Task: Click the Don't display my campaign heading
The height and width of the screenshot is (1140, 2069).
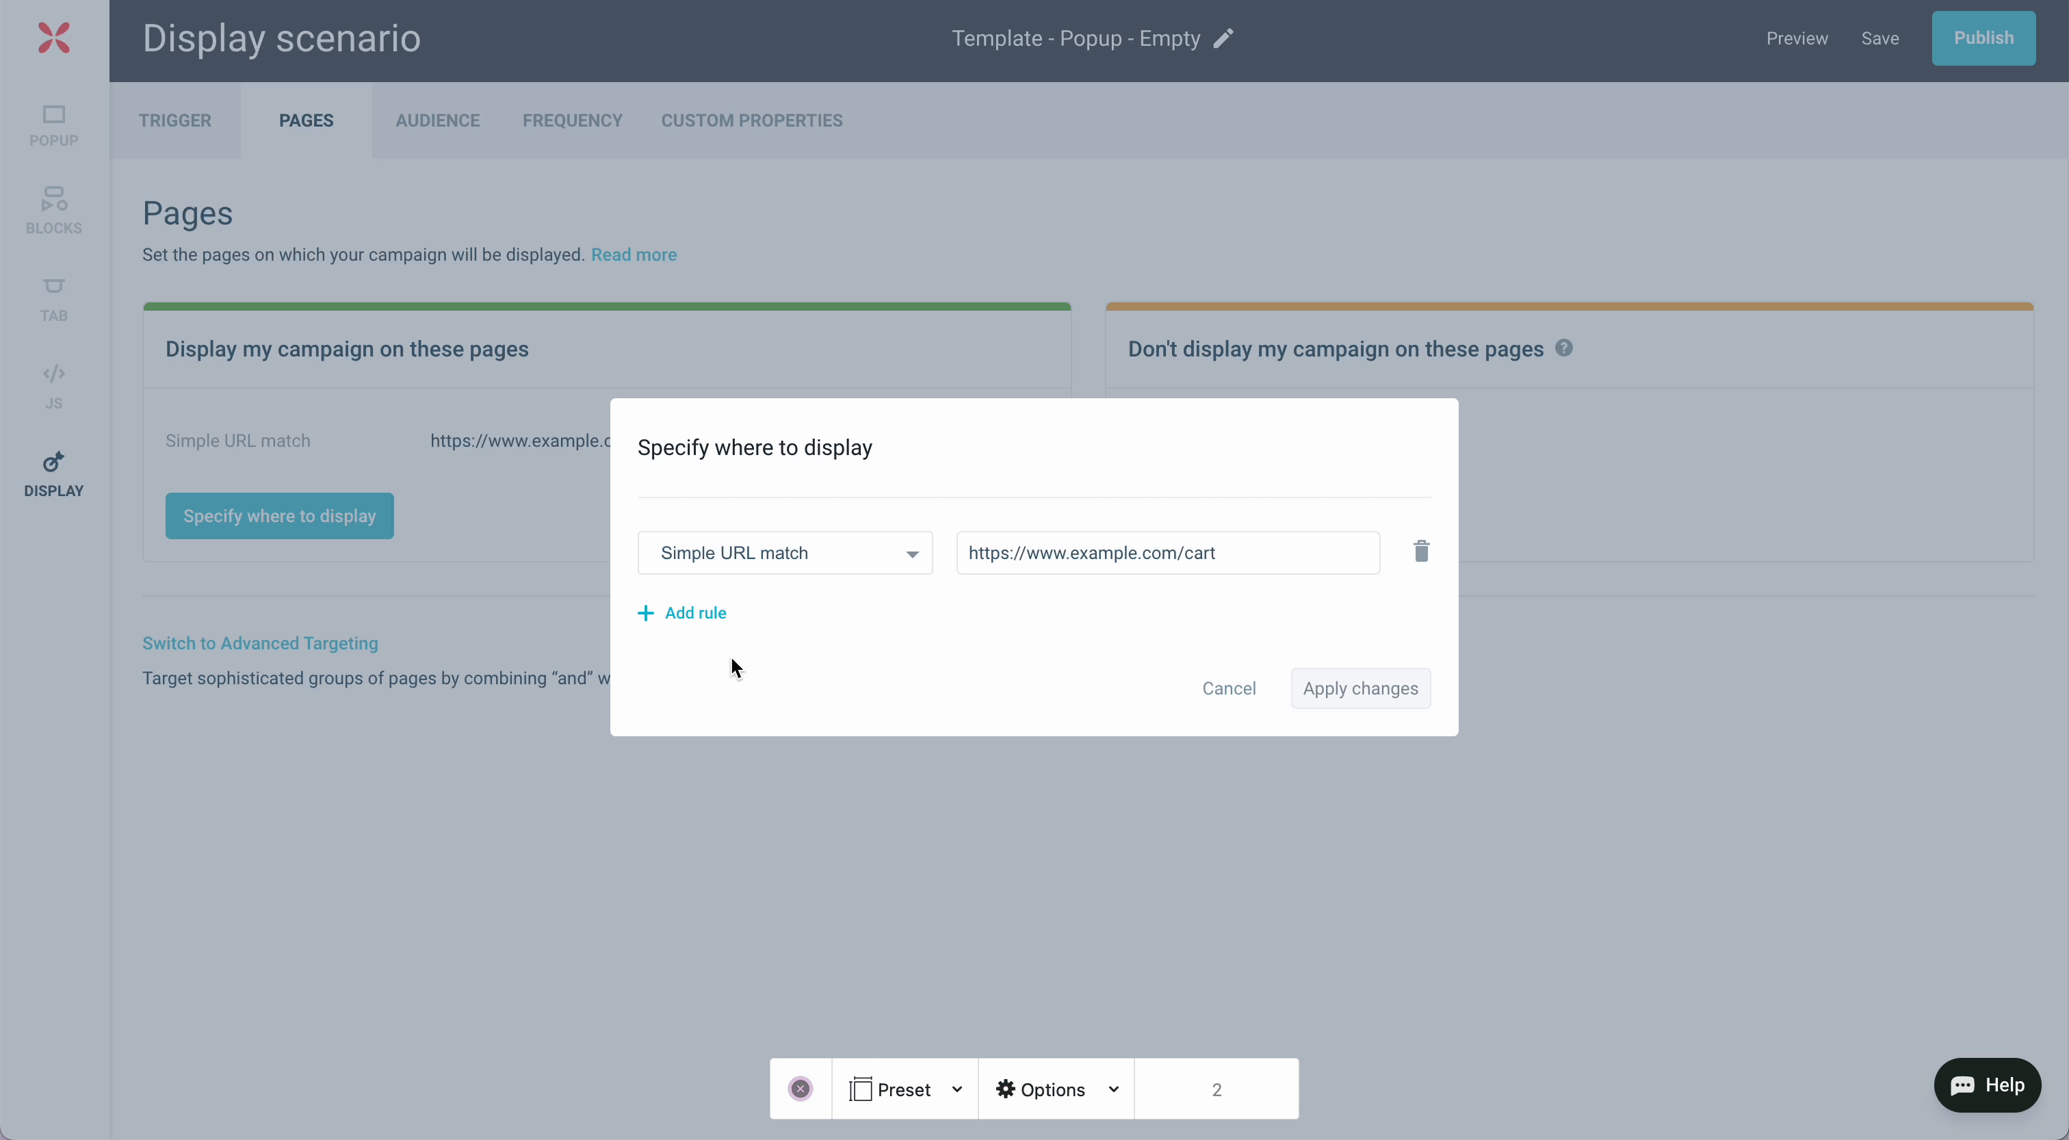Action: point(1336,349)
